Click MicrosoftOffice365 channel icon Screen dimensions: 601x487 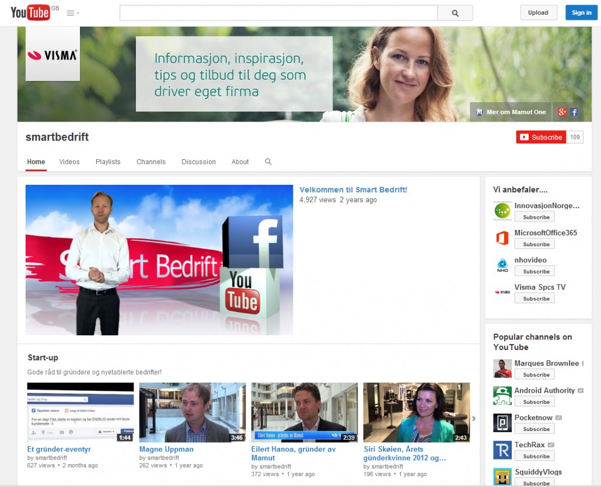[502, 239]
